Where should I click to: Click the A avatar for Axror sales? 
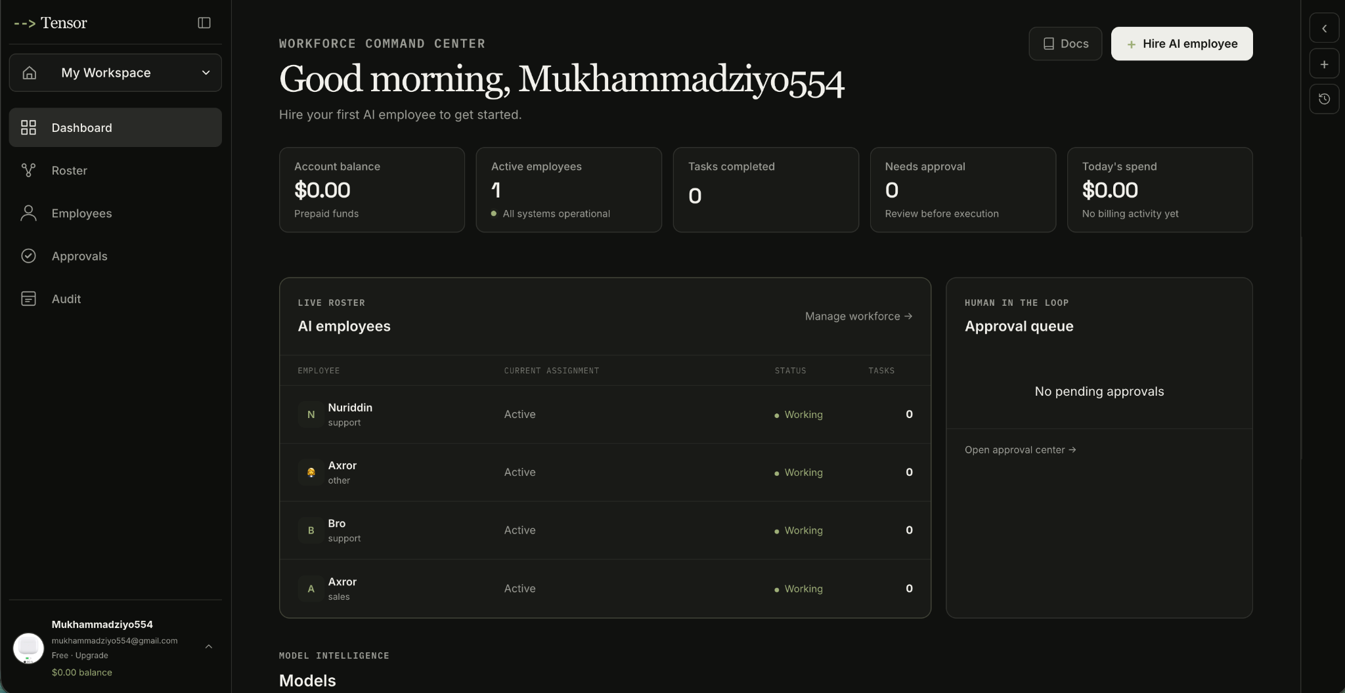[x=311, y=589]
